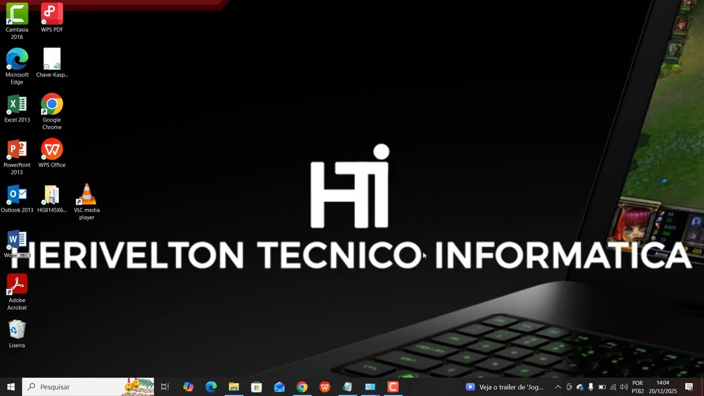Viewport: 704px width, 396px height.
Task: Open WPS Office desktop icon
Action: click(x=52, y=153)
